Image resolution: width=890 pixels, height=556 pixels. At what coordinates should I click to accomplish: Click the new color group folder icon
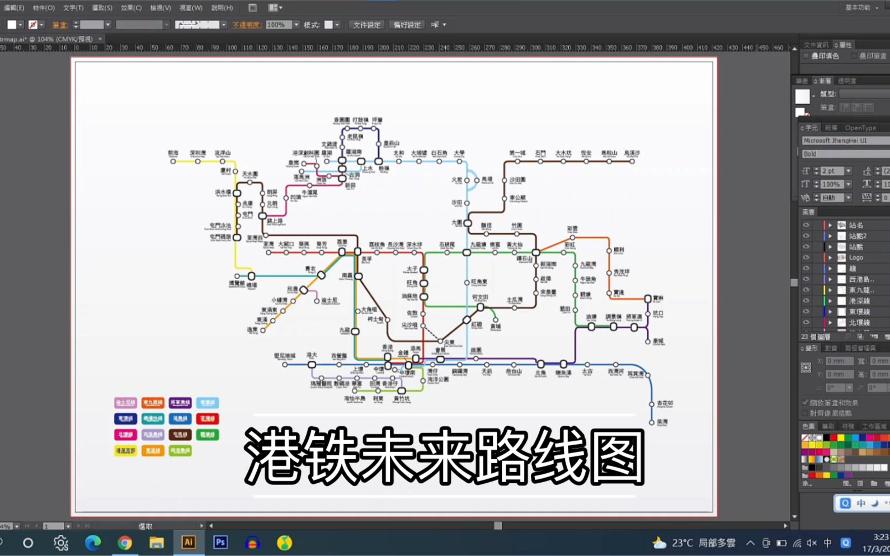click(x=874, y=483)
